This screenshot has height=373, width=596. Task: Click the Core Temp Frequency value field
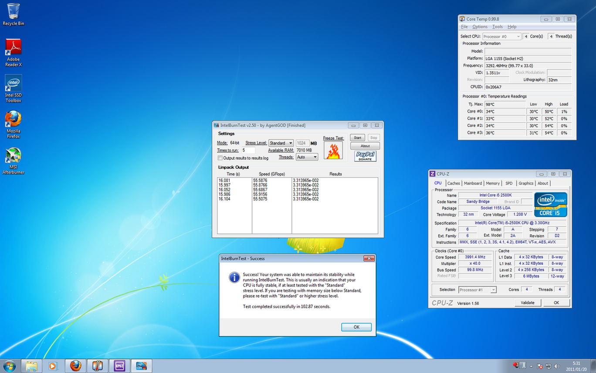coord(528,65)
